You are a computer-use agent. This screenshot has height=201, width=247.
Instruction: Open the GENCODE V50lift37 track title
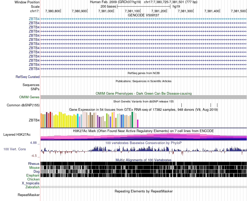tap(144, 15)
